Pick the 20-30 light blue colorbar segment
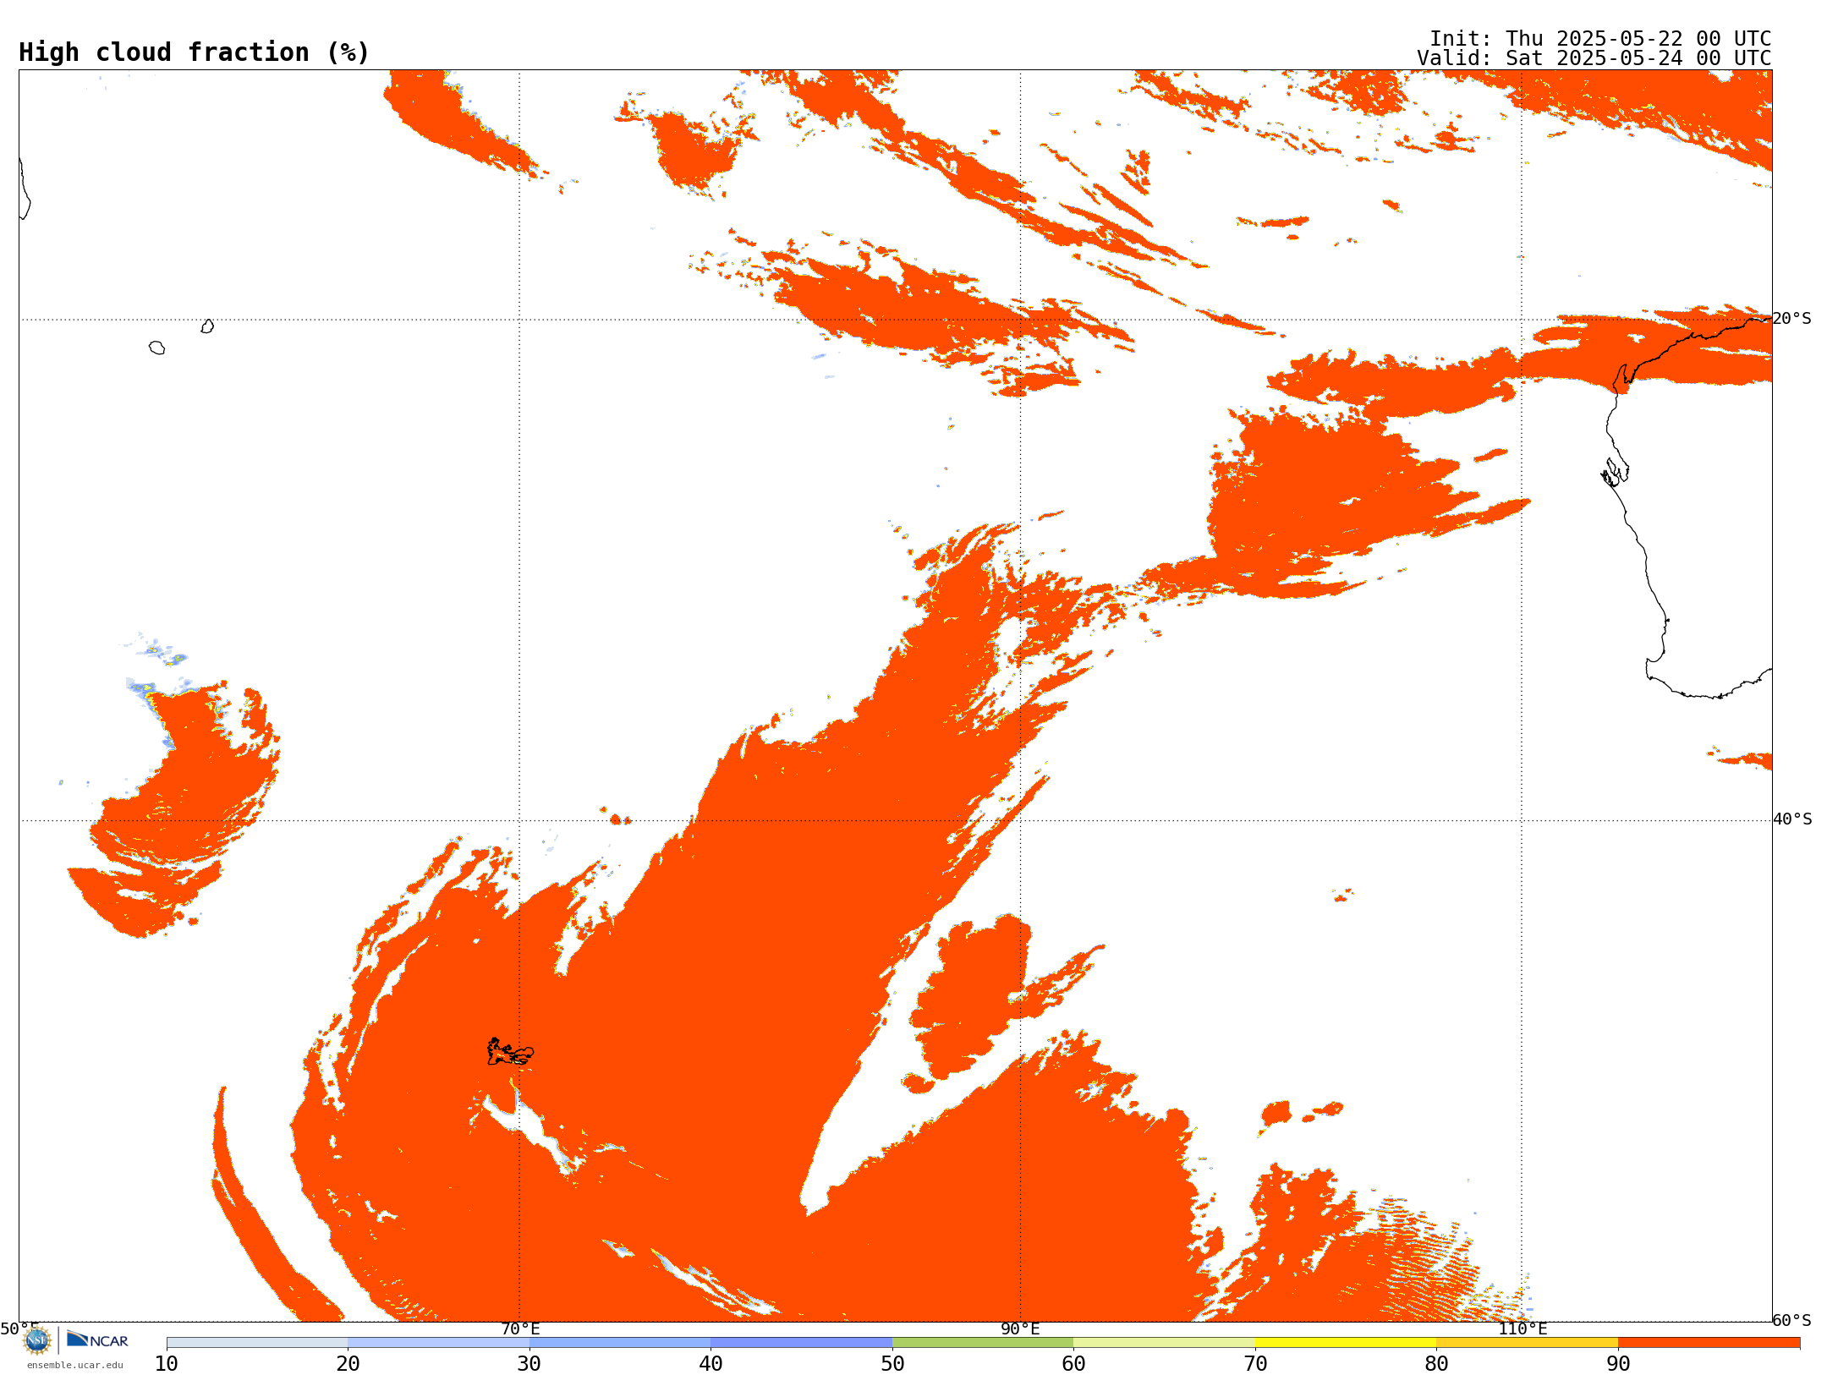Image resolution: width=1827 pixels, height=1375 pixels. [438, 1343]
